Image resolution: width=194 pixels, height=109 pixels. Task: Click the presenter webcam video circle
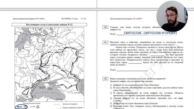[172, 16]
